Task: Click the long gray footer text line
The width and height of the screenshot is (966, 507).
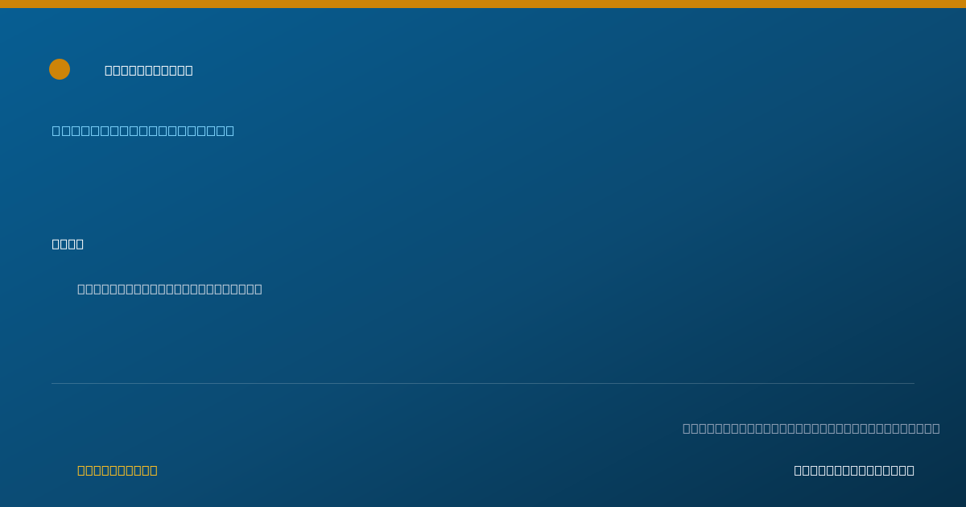Action: tap(811, 428)
